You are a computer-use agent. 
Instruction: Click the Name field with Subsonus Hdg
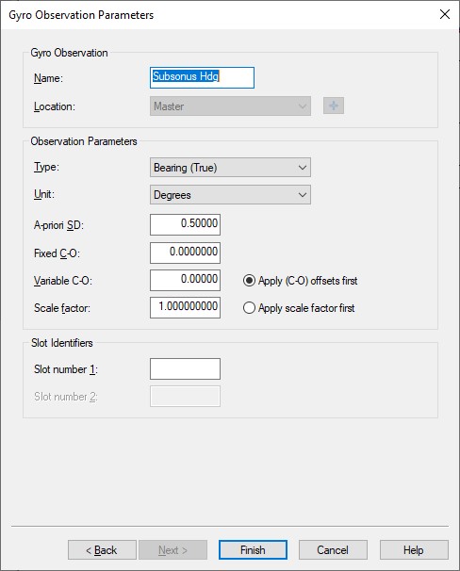[x=202, y=77]
